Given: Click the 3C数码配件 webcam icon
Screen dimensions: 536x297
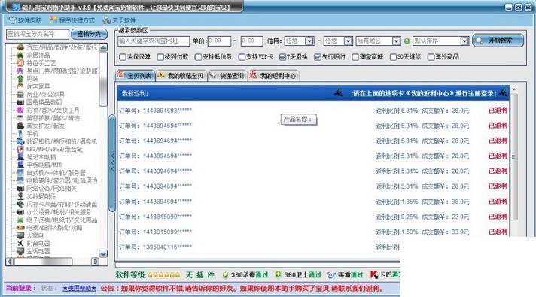Looking at the screenshot, I should [x=20, y=196].
